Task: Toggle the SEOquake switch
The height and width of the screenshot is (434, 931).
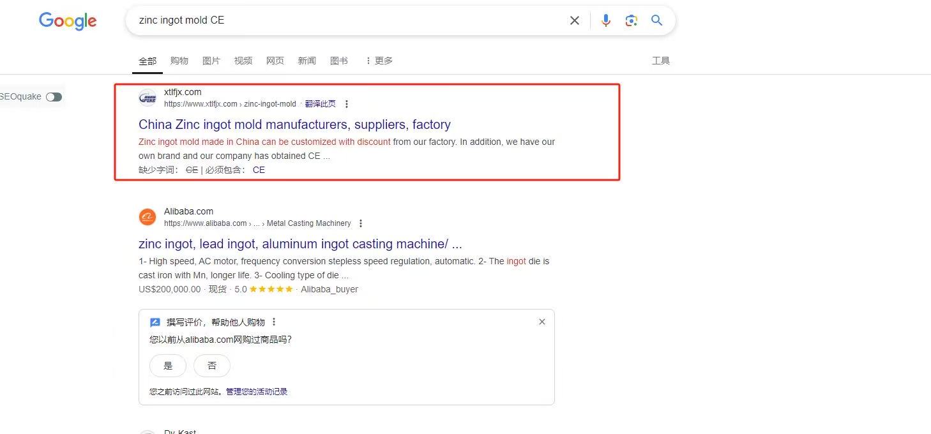Action: pos(54,97)
